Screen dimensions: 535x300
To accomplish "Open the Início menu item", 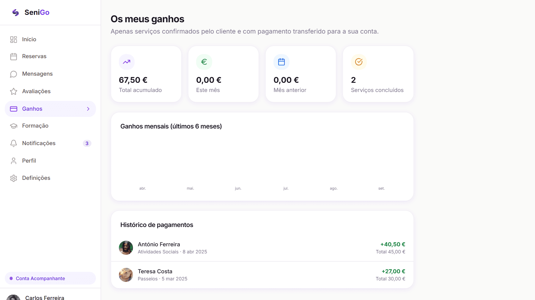I will pos(50,39).
